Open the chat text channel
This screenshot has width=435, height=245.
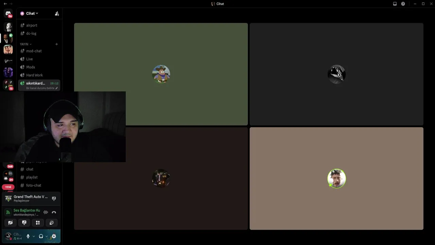tap(39, 169)
